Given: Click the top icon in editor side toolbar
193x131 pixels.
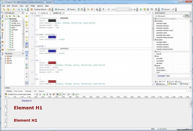Looking at the screenshot, I should (x=27, y=13).
